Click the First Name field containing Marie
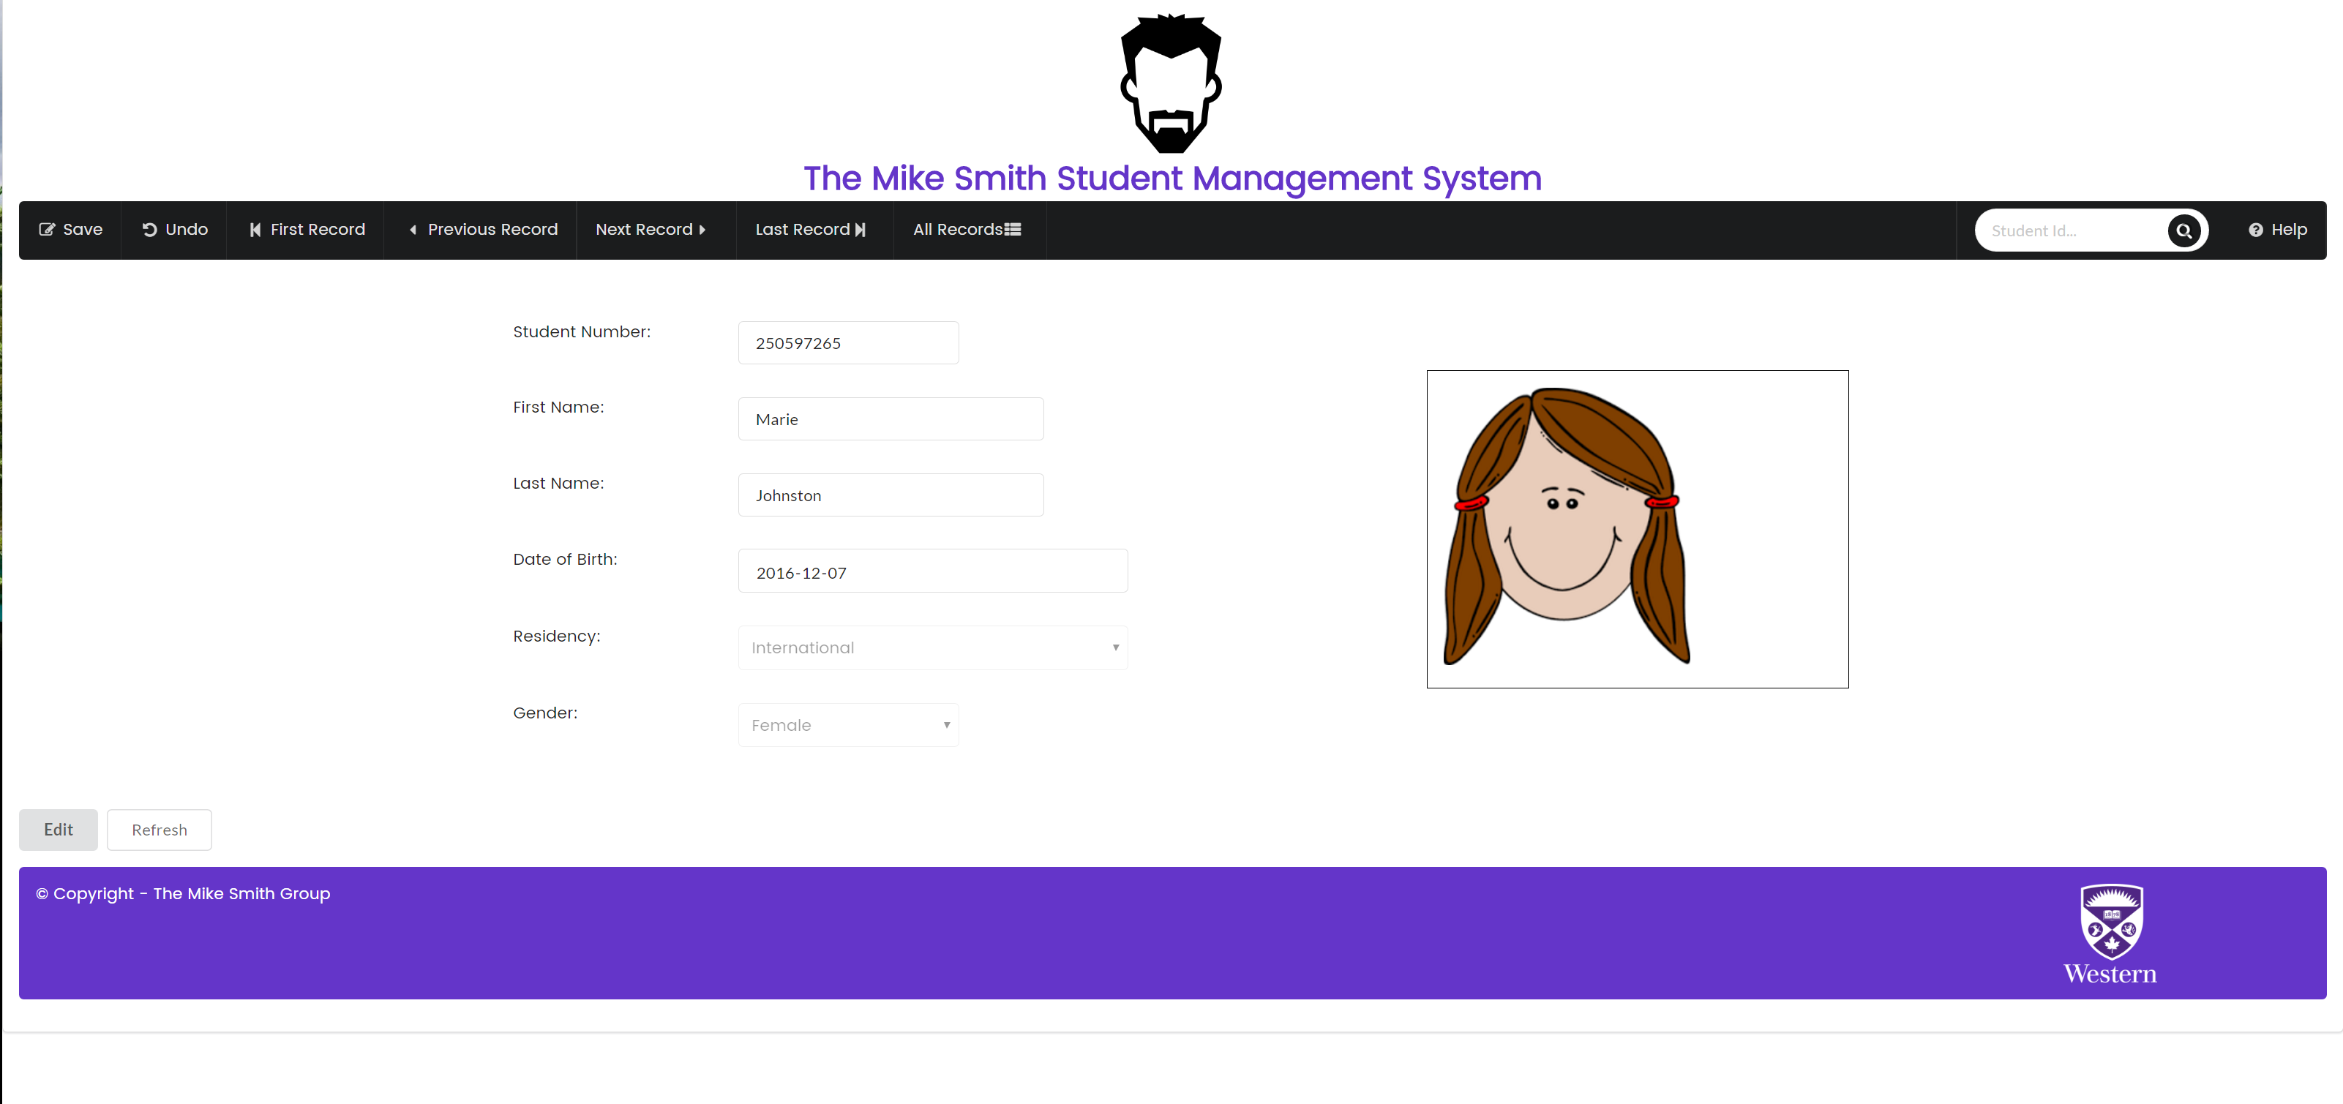 [x=891, y=419]
